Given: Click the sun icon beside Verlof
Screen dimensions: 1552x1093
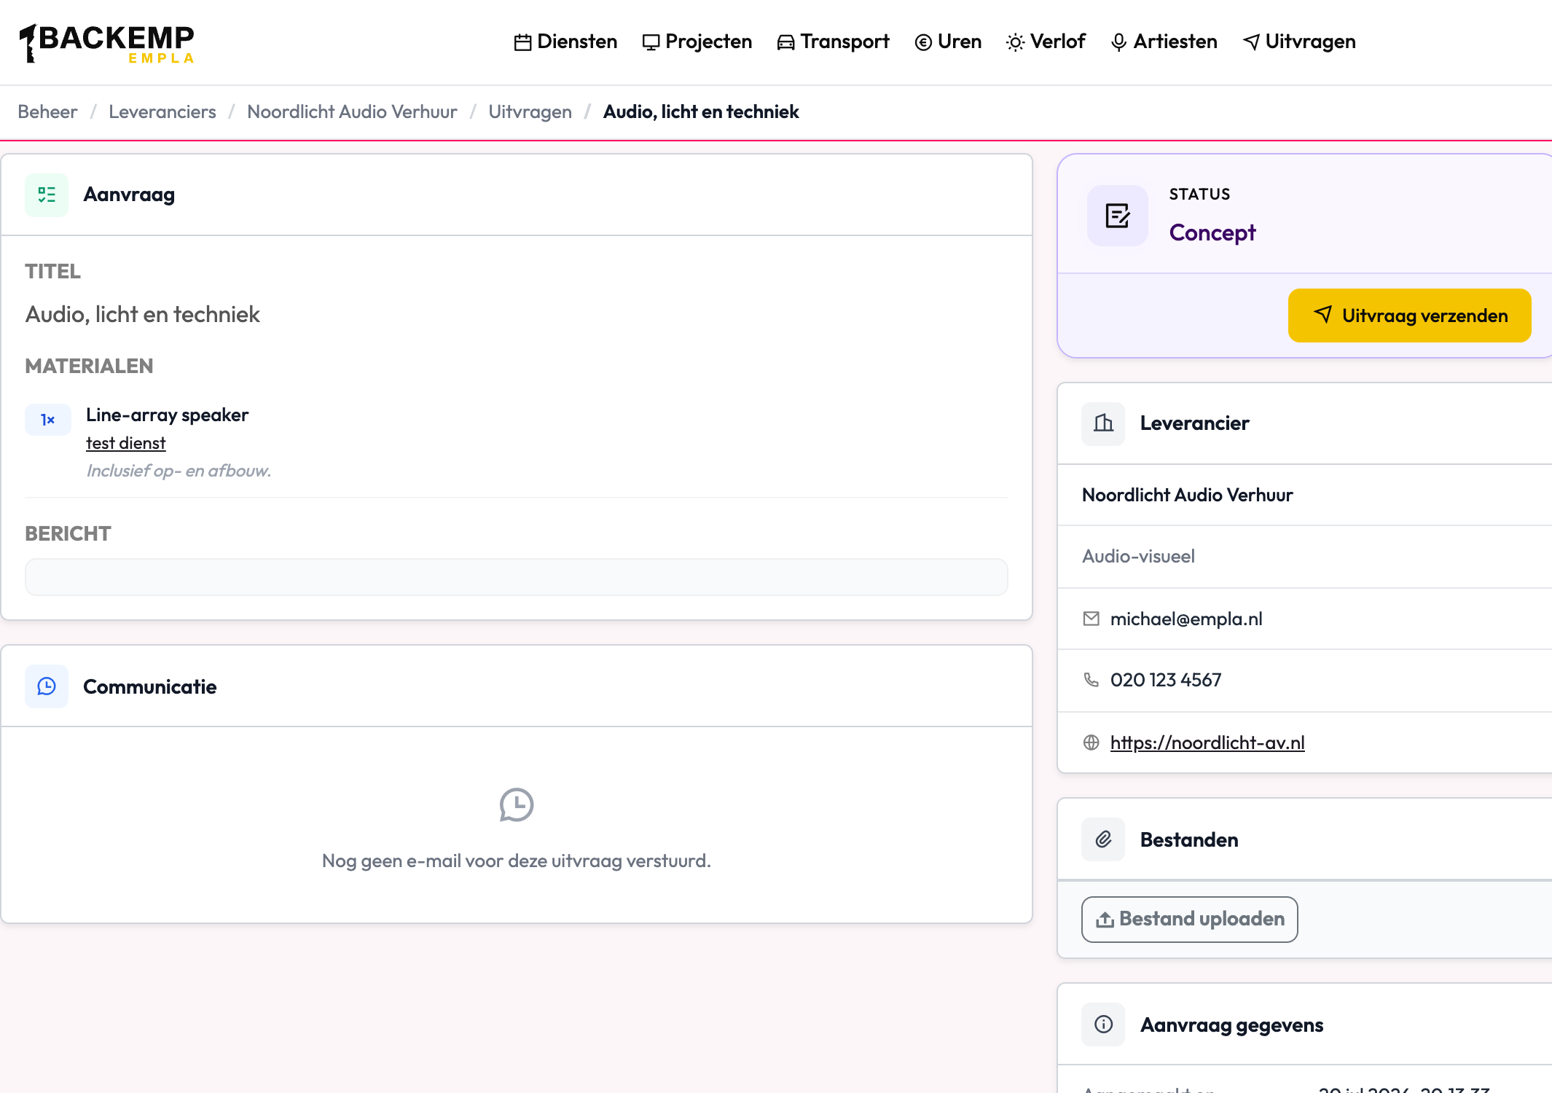Looking at the screenshot, I should (1015, 42).
